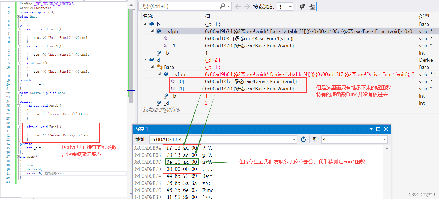Screen dimensions: 439x199
Task: Click the 添加要监视的项 row
Action: coord(162,110)
